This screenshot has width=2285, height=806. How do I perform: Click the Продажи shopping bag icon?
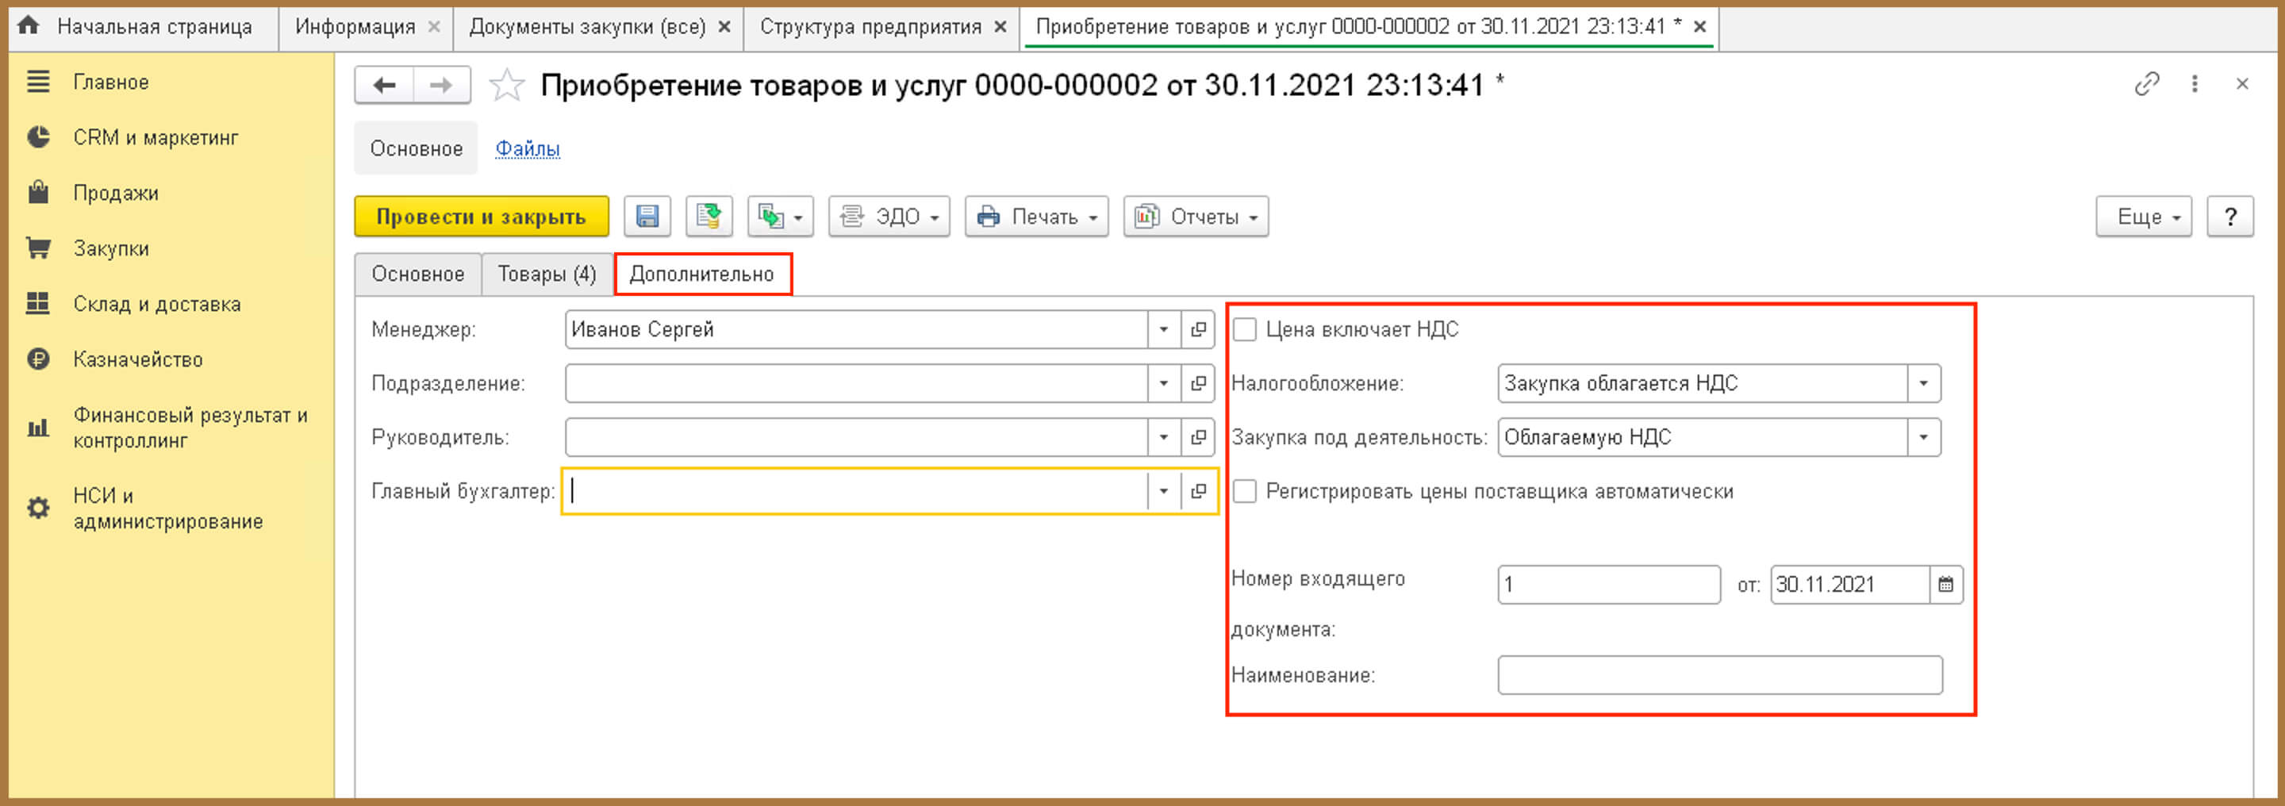click(x=38, y=193)
